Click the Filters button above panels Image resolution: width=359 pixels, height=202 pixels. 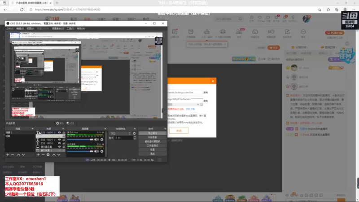(70, 123)
